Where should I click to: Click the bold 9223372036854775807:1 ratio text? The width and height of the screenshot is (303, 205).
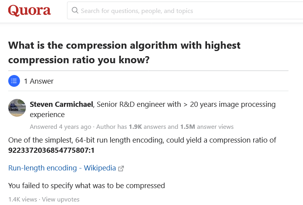click(51, 150)
